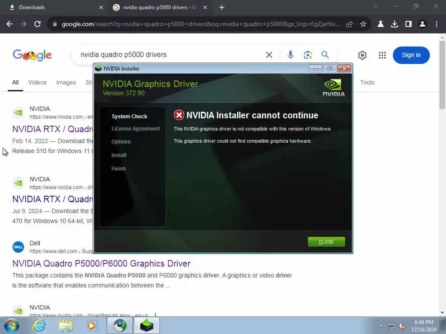Select the All results tab
The width and height of the screenshot is (446, 334).
coord(15,82)
